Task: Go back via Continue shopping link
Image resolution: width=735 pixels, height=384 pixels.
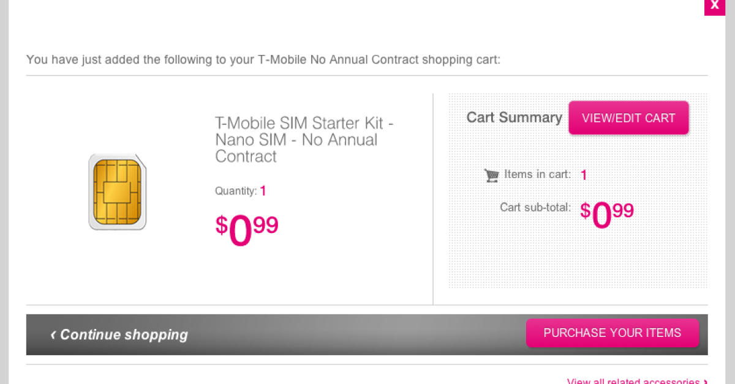Action: [124, 334]
